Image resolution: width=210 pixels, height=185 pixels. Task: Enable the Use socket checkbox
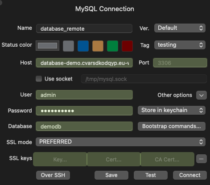(39, 79)
